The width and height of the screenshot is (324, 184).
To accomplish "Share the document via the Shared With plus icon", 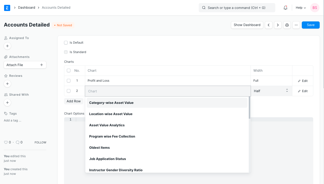I will point(7,103).
